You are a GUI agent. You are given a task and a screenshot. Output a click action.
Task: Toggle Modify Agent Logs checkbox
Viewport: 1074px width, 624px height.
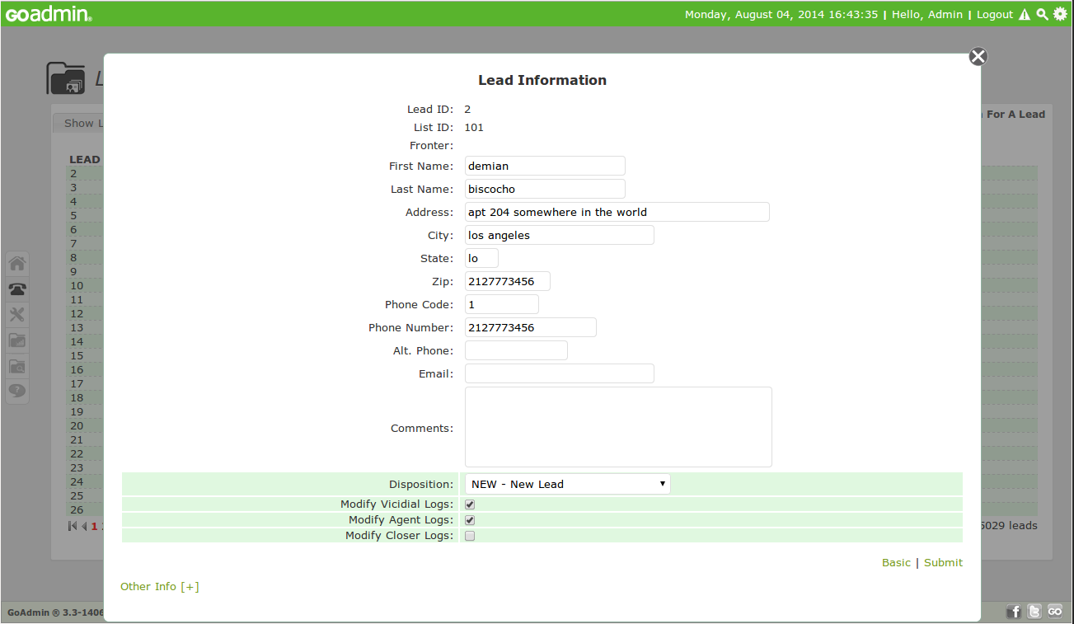pyautogui.click(x=470, y=520)
